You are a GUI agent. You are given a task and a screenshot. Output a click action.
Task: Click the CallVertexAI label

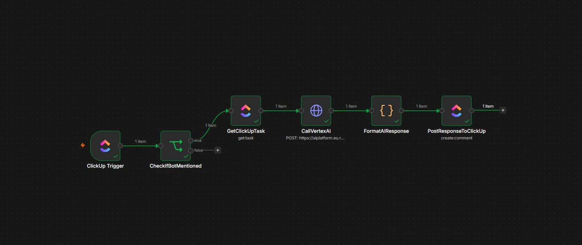pos(316,131)
